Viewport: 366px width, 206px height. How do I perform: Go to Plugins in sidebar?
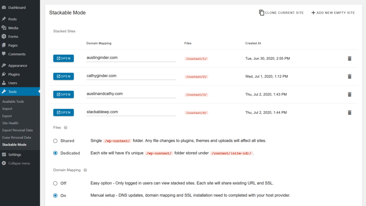tap(14, 74)
